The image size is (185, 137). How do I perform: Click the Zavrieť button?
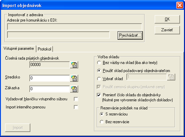[x=167, y=30]
